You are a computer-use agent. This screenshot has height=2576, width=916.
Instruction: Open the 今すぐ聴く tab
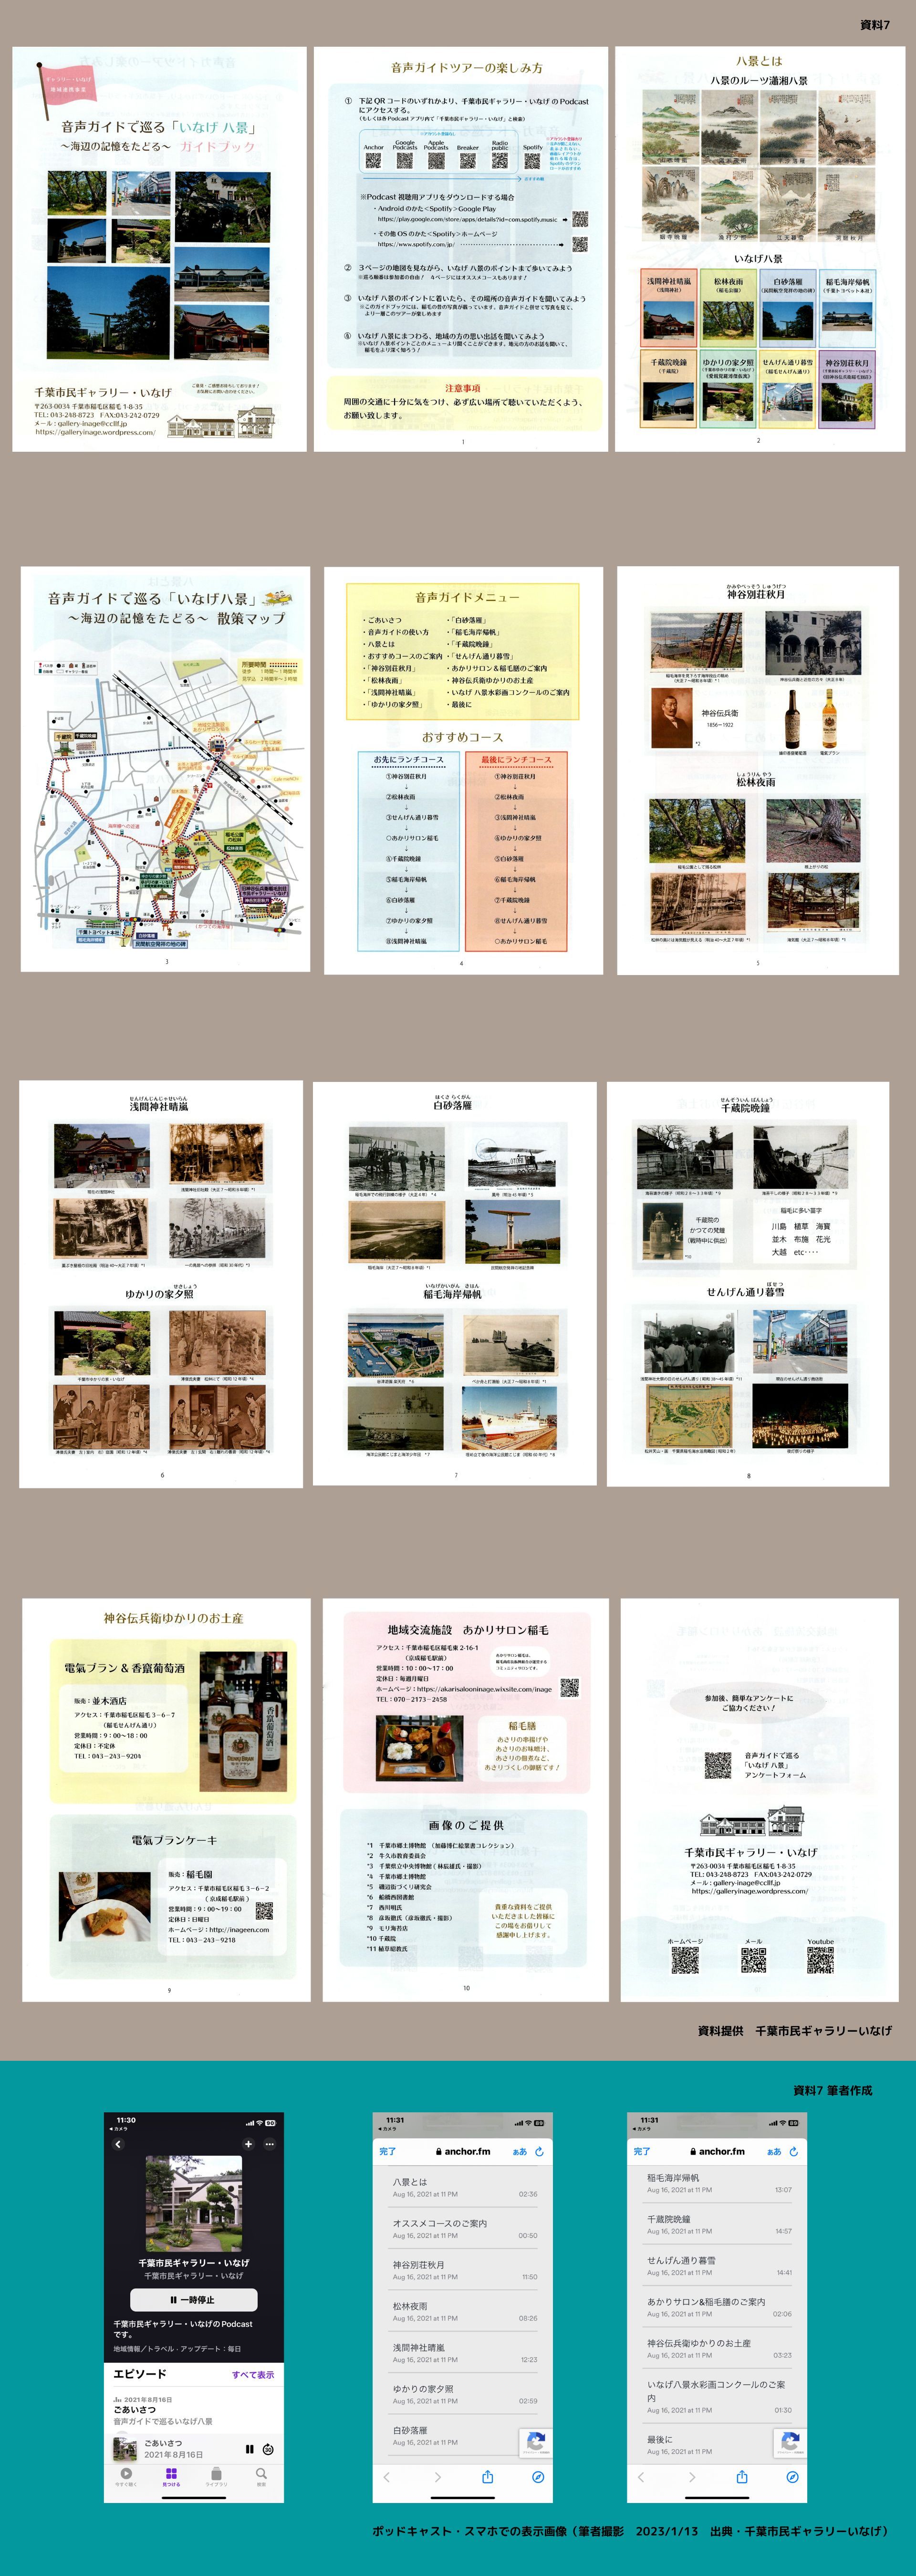pyautogui.click(x=126, y=2477)
